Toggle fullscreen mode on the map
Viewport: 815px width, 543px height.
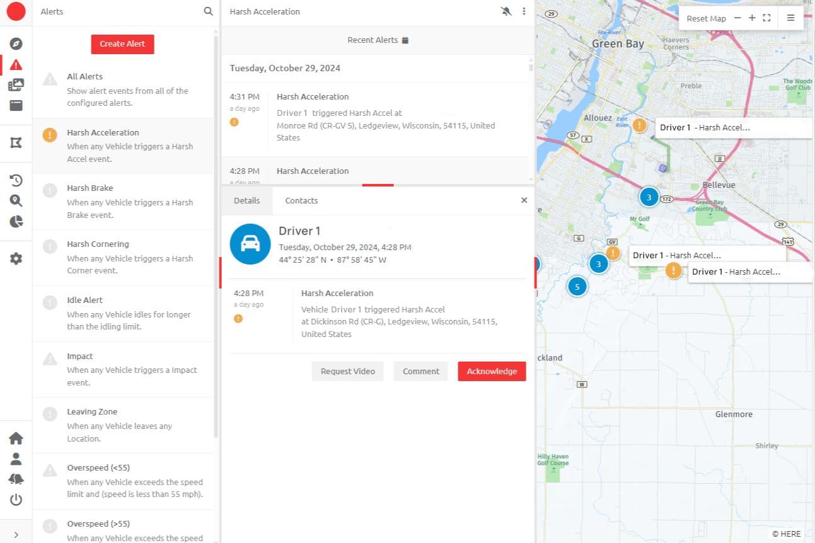[767, 18]
